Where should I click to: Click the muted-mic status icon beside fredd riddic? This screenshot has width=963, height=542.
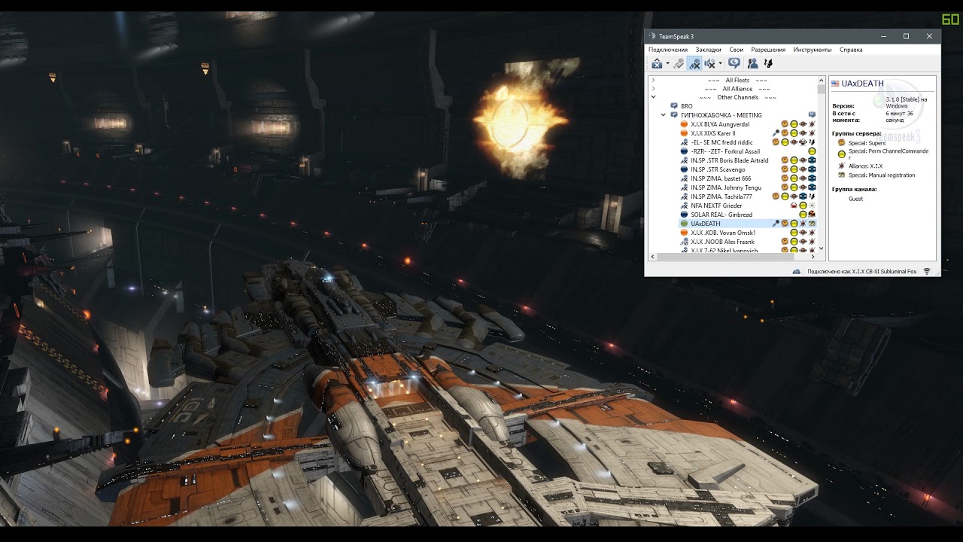click(x=684, y=142)
